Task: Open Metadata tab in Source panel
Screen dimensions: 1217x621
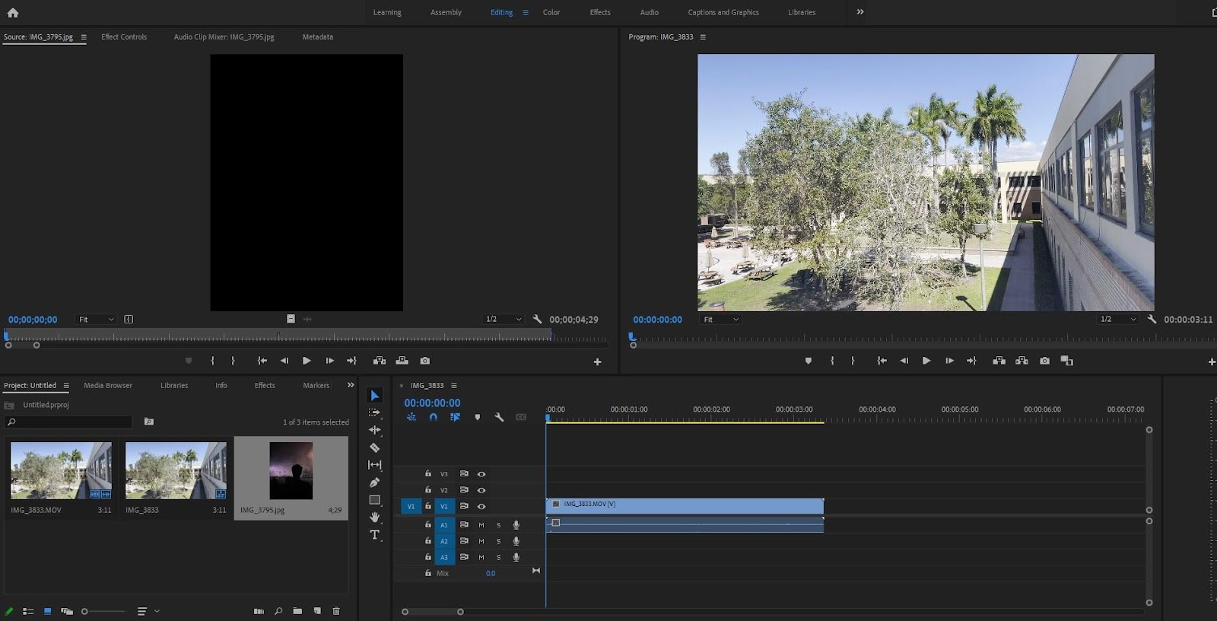Action: 318,37
